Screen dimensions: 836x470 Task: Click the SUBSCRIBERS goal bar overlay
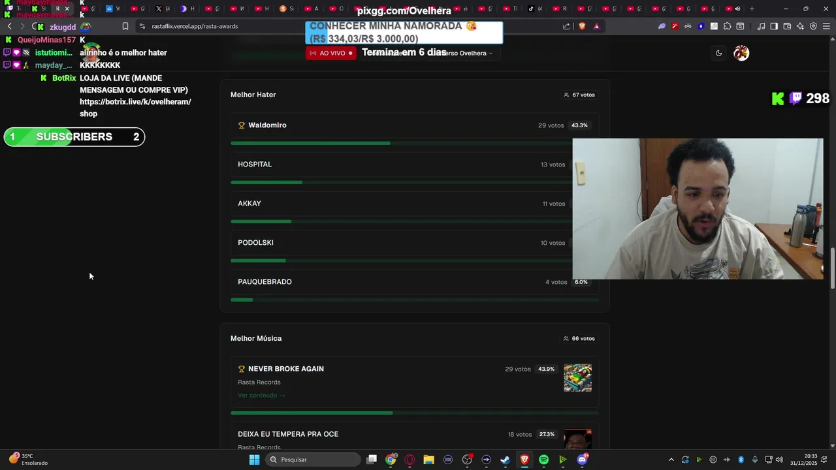point(74,137)
